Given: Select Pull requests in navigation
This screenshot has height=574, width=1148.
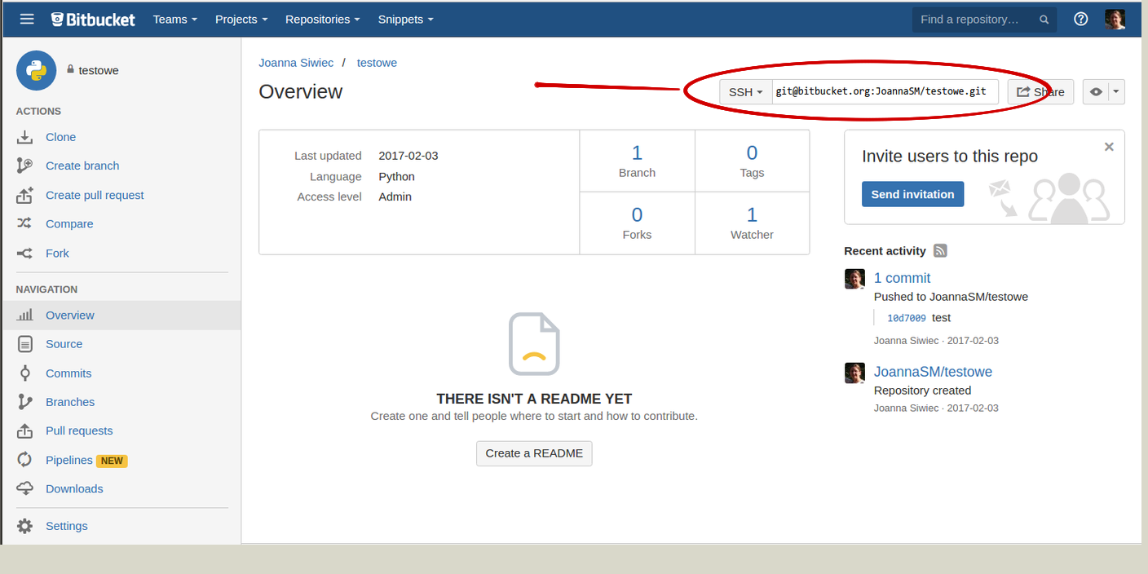Looking at the screenshot, I should pos(79,430).
